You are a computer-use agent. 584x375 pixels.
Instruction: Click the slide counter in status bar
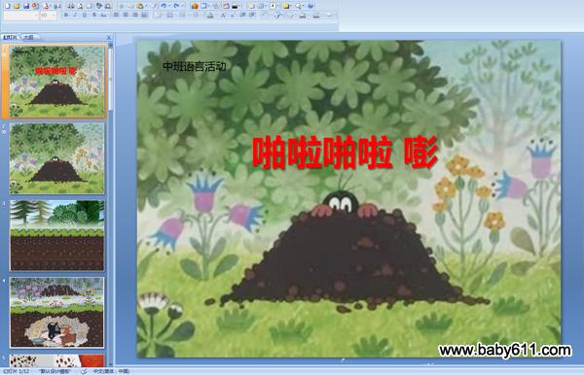(x=16, y=371)
